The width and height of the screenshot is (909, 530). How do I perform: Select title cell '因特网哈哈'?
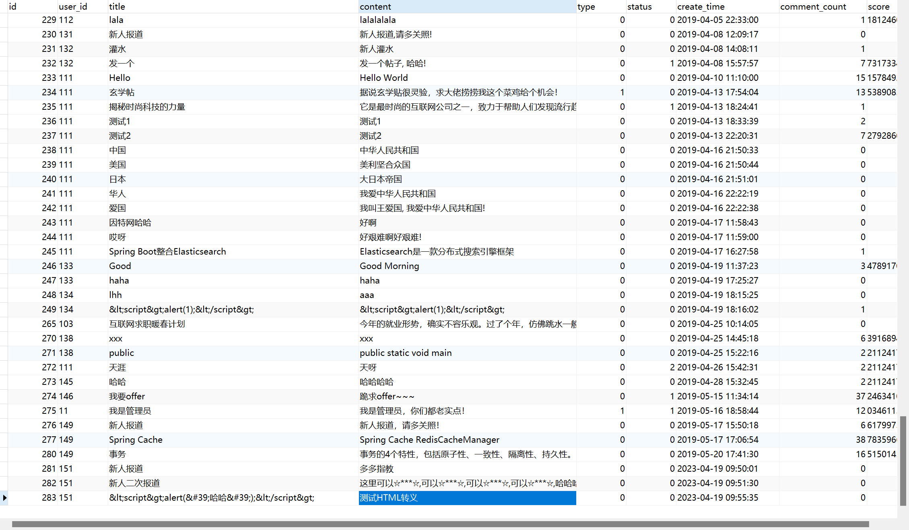point(233,223)
